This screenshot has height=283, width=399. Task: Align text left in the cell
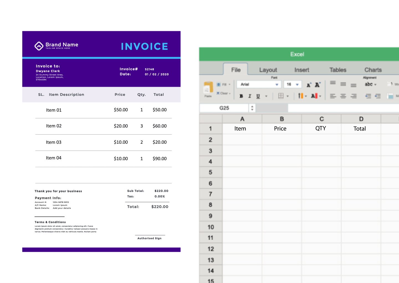coord(333,96)
